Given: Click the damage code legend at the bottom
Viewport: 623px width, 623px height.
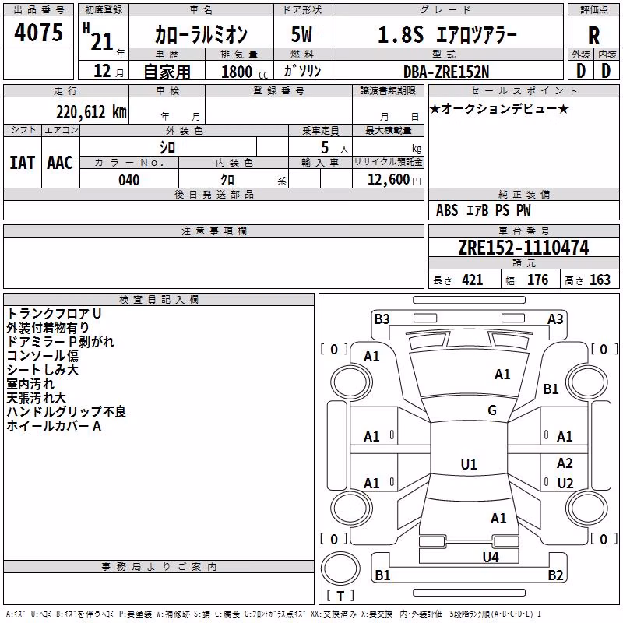Looking at the screenshot, I should pos(273,614).
